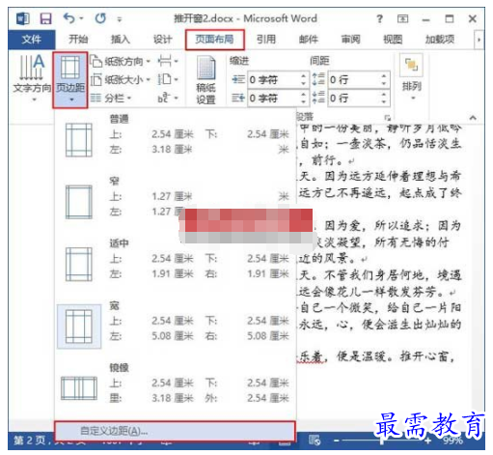Click the 页边距 margins button
The image size is (493, 455).
point(70,80)
